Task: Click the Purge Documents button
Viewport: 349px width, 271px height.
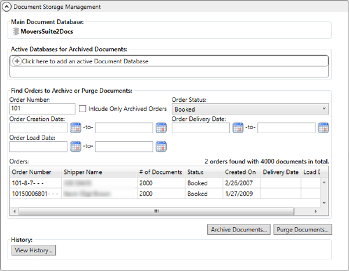Action: click(x=303, y=229)
